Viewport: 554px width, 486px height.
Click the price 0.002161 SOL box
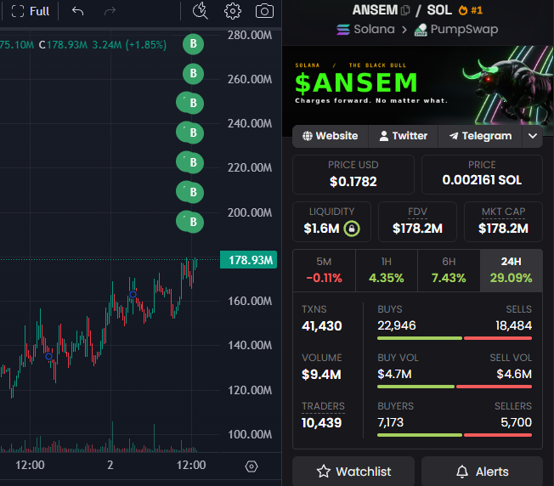tap(482, 174)
